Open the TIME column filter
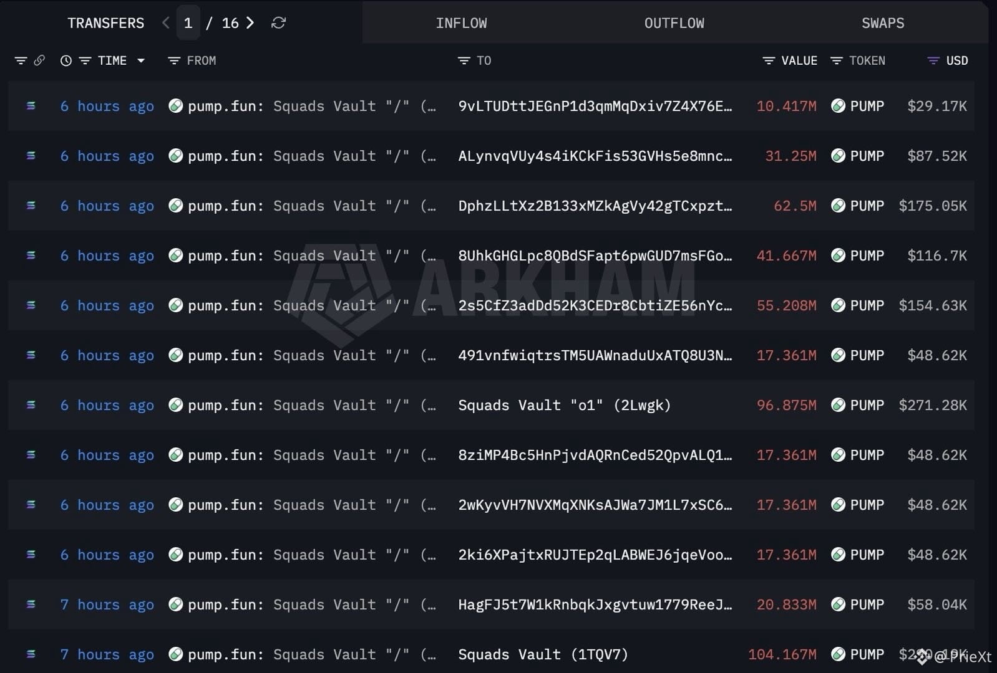The width and height of the screenshot is (997, 673). click(85, 60)
